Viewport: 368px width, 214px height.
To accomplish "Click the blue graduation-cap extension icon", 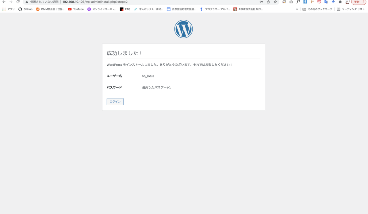I will pos(333,2).
